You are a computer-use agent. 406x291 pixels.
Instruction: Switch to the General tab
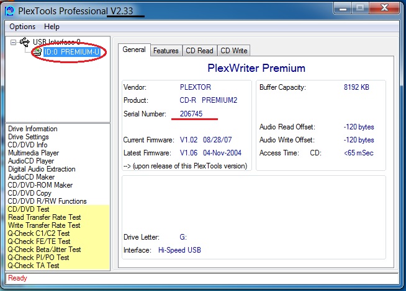(134, 50)
